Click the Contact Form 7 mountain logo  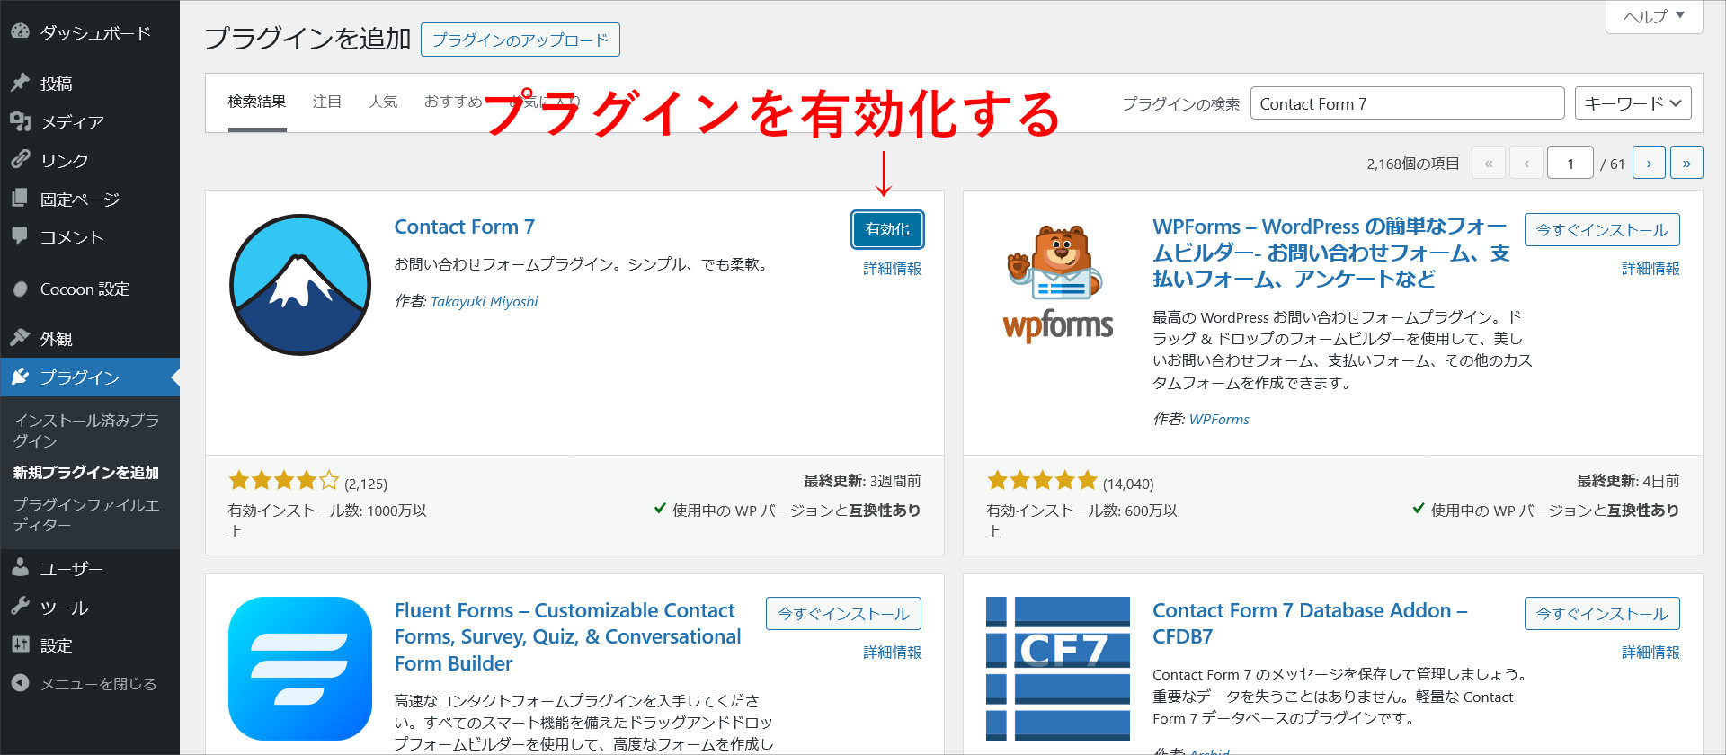300,285
